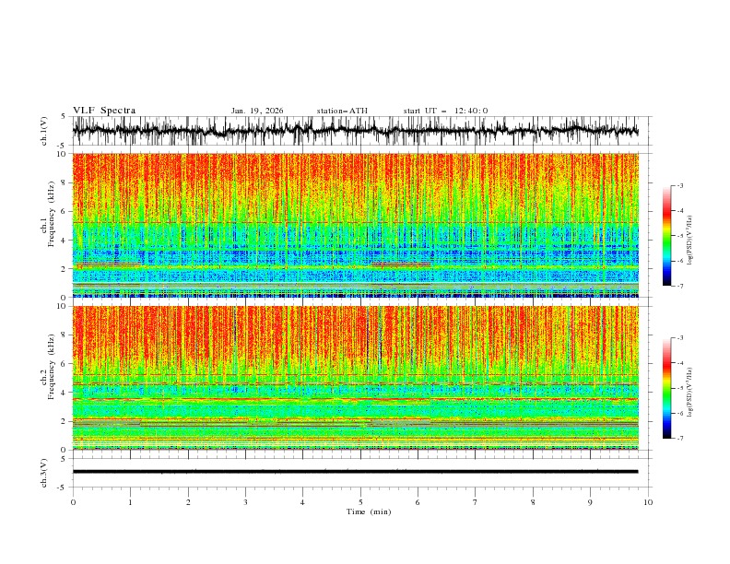Click the '-3' value on ch.1 colorbar
Screen dimensions: 730x564
[680, 185]
